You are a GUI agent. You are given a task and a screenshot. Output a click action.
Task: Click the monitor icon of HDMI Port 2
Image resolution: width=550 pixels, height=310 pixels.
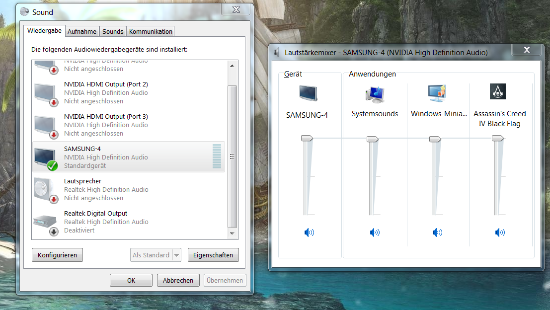click(x=46, y=94)
